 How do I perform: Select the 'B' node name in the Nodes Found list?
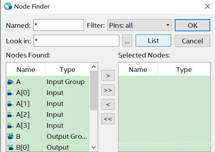pos(18,136)
